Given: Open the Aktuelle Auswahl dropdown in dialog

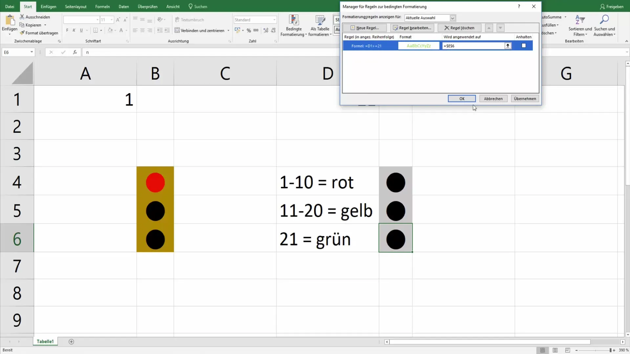Looking at the screenshot, I should [x=452, y=18].
